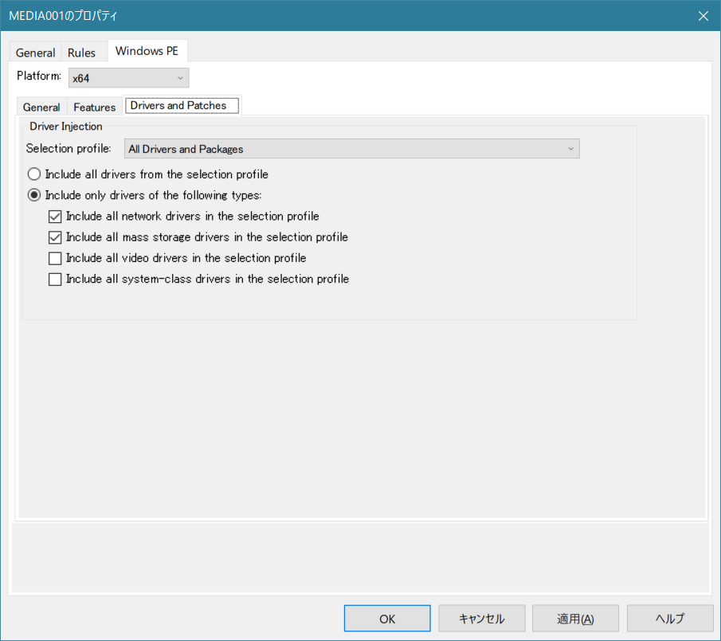Switch to the Features sub-tab
The image size is (721, 641).
tap(95, 107)
